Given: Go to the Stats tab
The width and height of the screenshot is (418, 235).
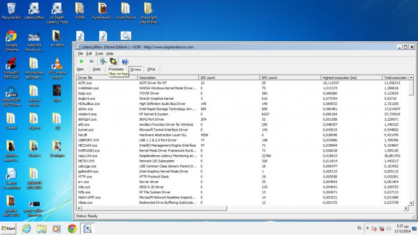Looking at the screenshot, I should pos(97,69).
